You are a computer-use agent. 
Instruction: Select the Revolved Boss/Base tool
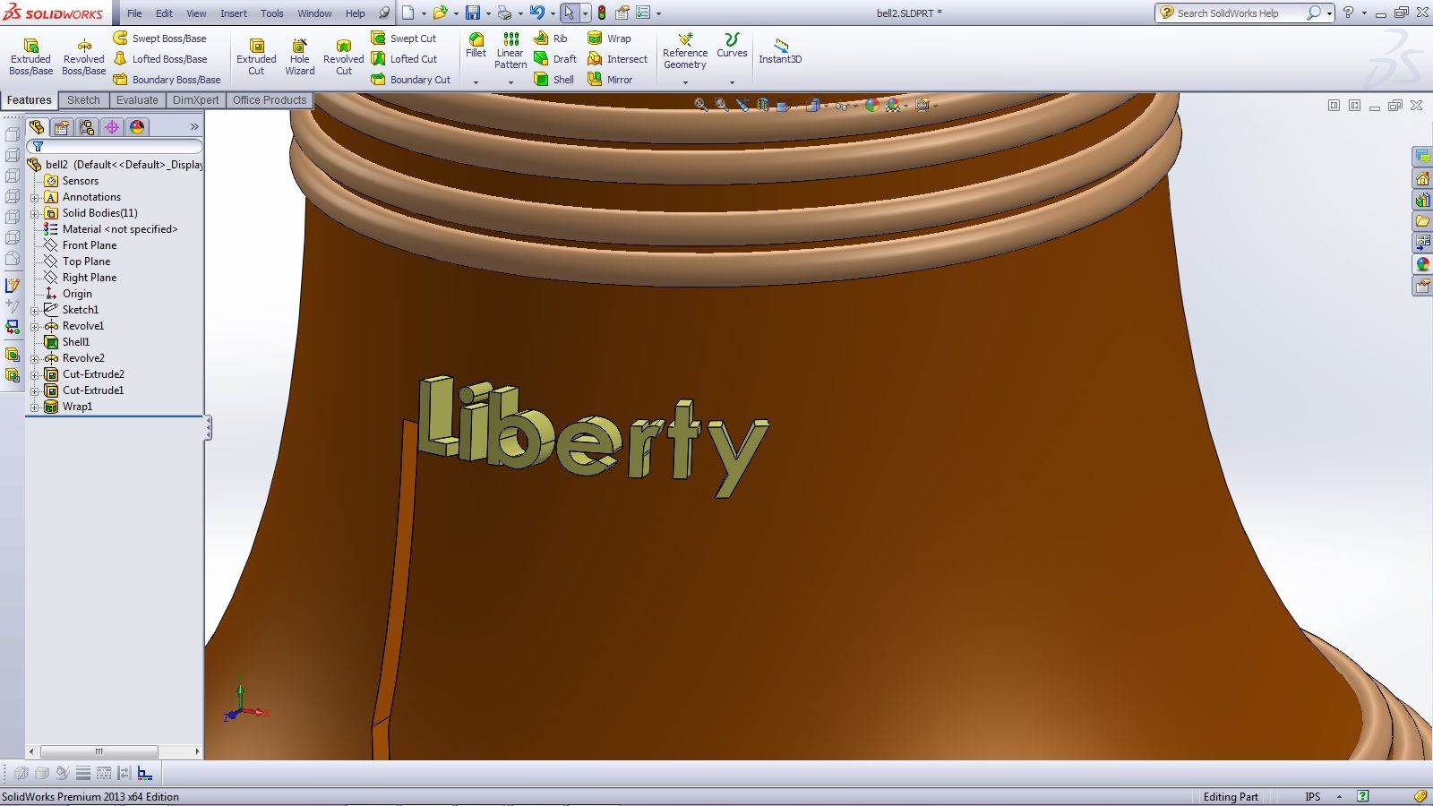(83, 56)
